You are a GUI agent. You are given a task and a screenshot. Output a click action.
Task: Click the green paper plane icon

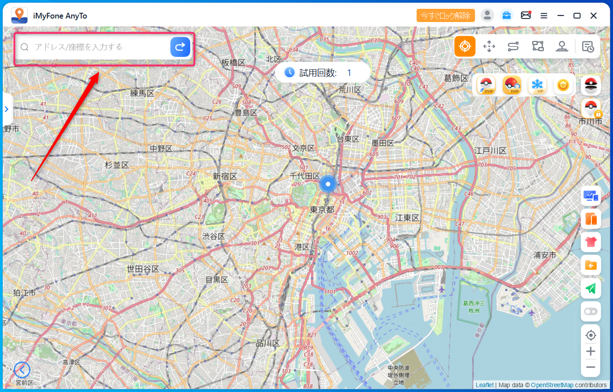coord(590,288)
